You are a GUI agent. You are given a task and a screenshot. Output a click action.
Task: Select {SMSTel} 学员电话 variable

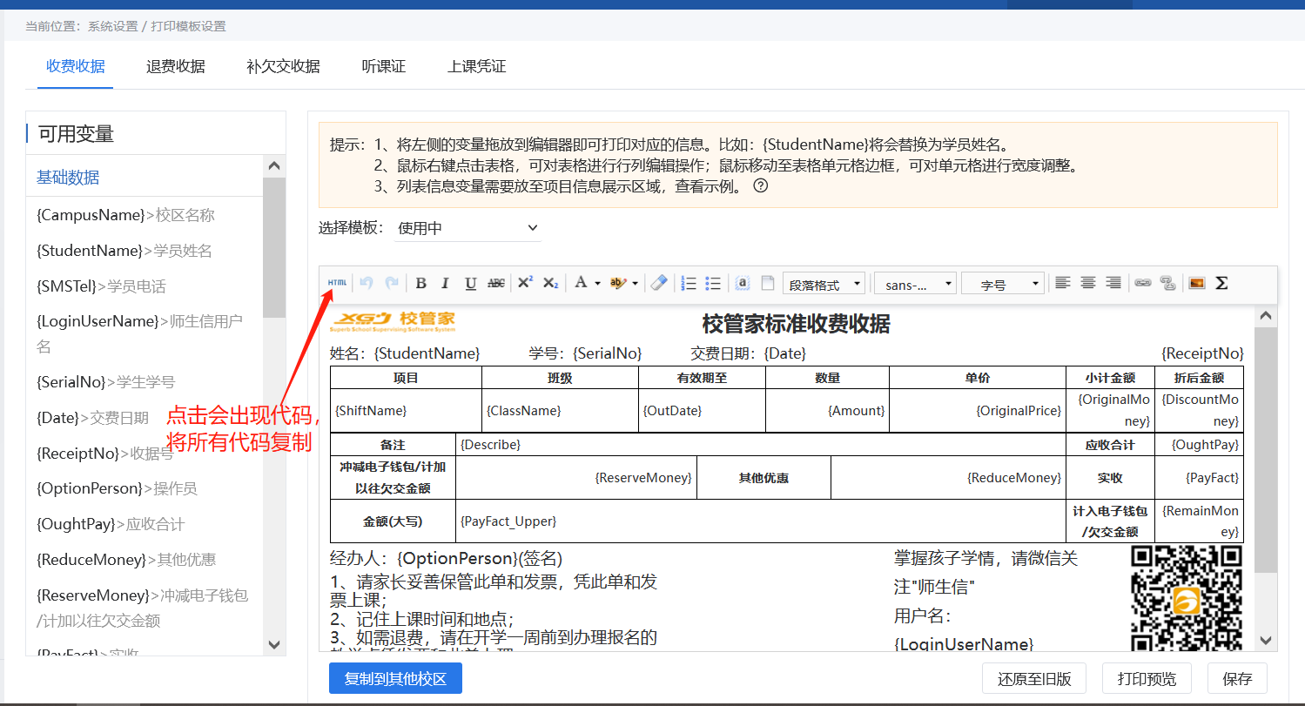coord(101,286)
